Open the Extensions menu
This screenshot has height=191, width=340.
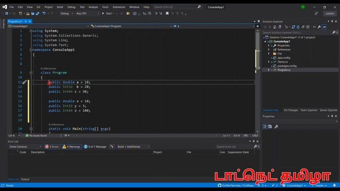pos(119,7)
